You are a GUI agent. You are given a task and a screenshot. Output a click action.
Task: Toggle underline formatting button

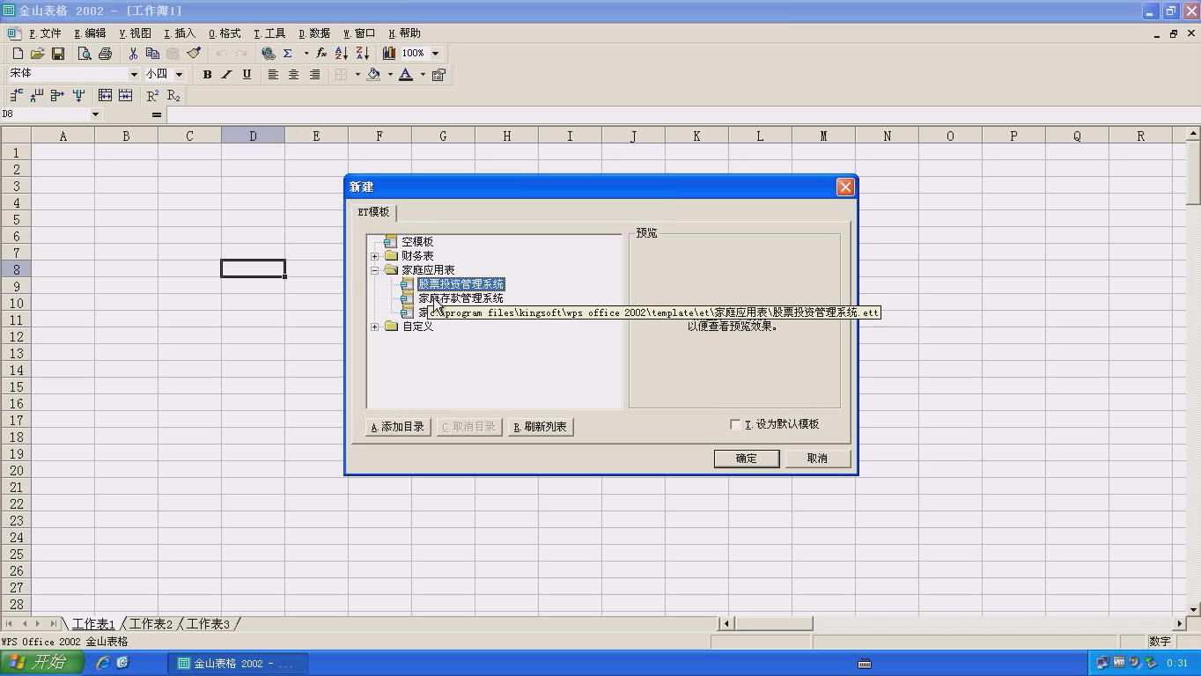(x=247, y=75)
